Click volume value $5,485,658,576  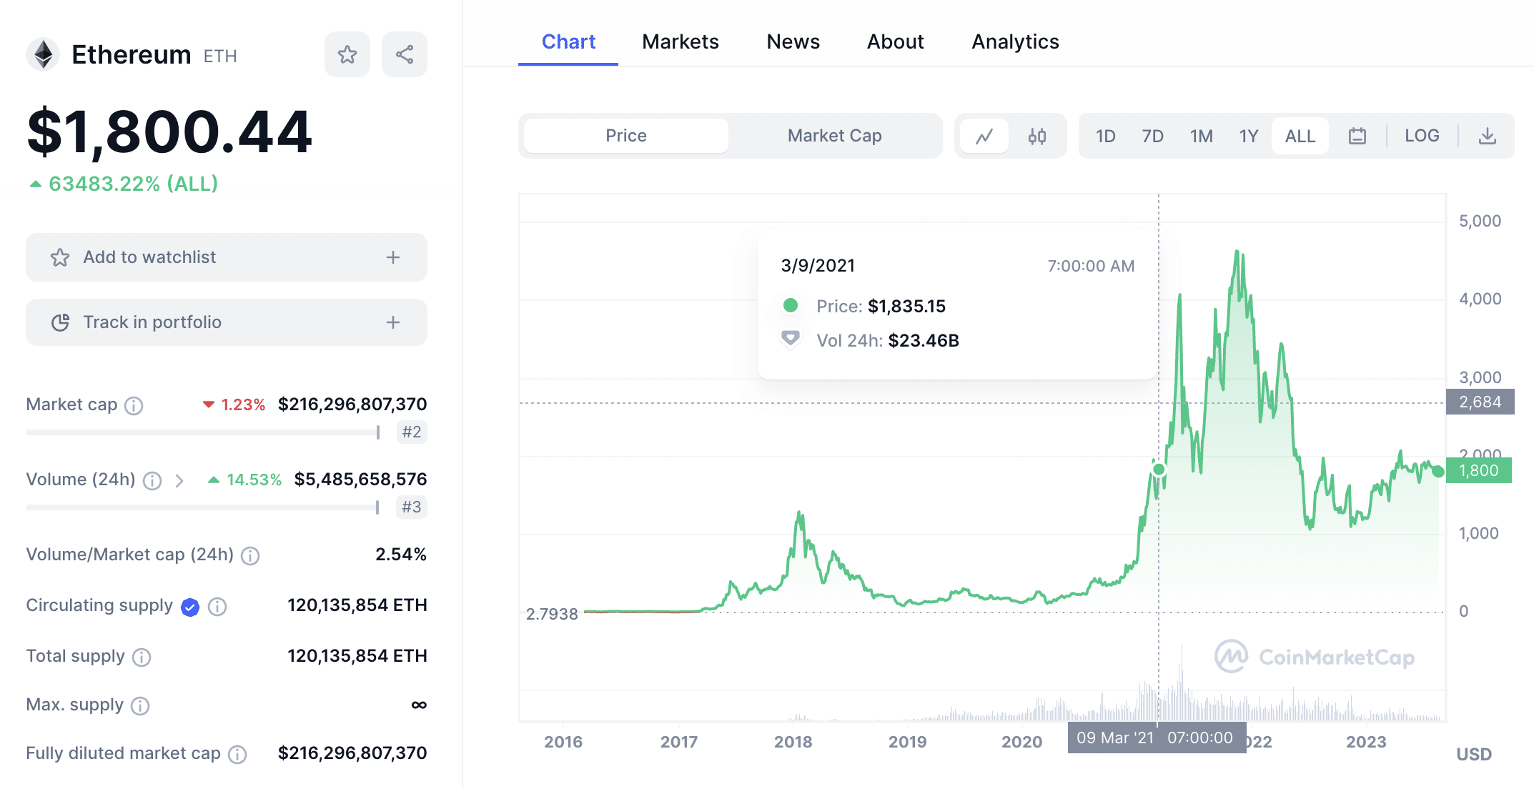click(x=361, y=480)
